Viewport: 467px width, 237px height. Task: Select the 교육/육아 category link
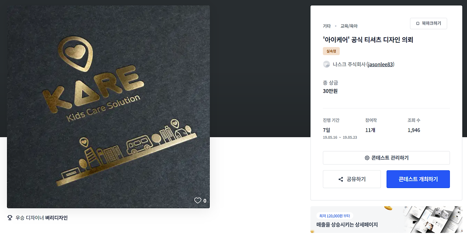[x=349, y=26]
